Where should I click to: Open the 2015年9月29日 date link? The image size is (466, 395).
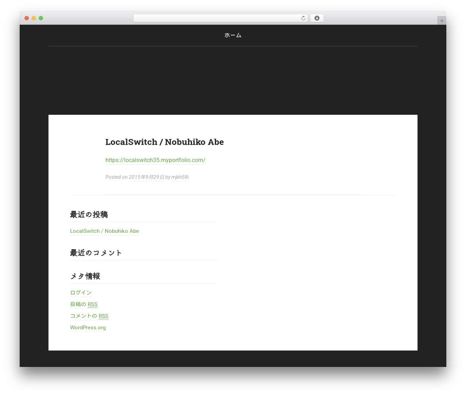(146, 177)
